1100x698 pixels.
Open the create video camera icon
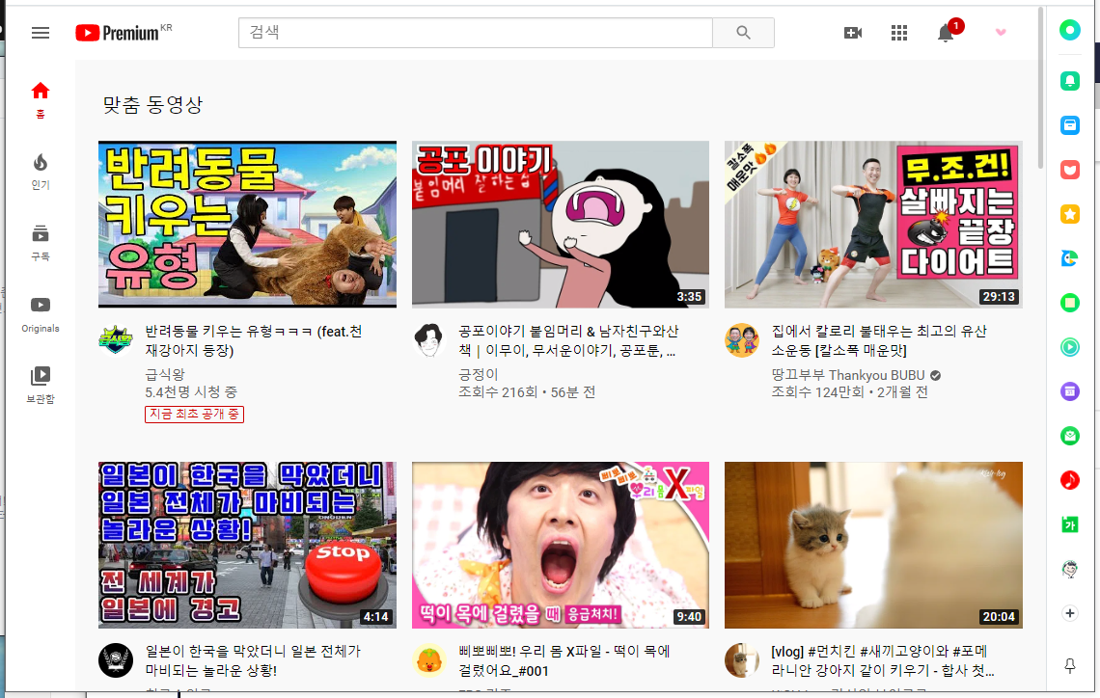point(852,33)
